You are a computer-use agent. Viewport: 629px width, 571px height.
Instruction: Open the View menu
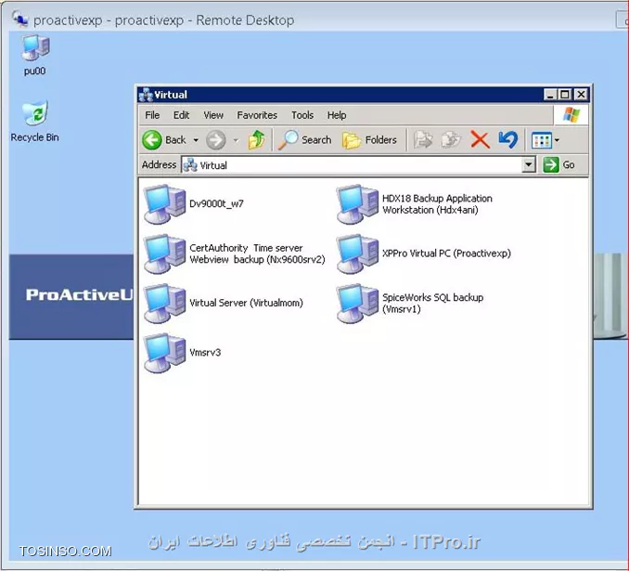213,115
